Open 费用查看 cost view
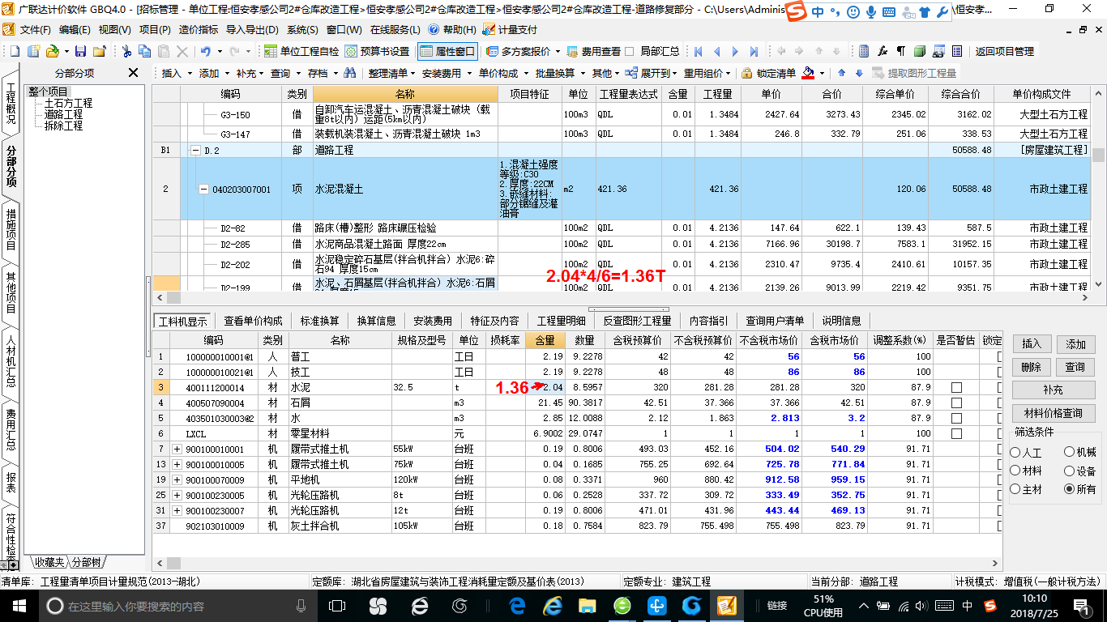This screenshot has width=1107, height=622. [593, 51]
